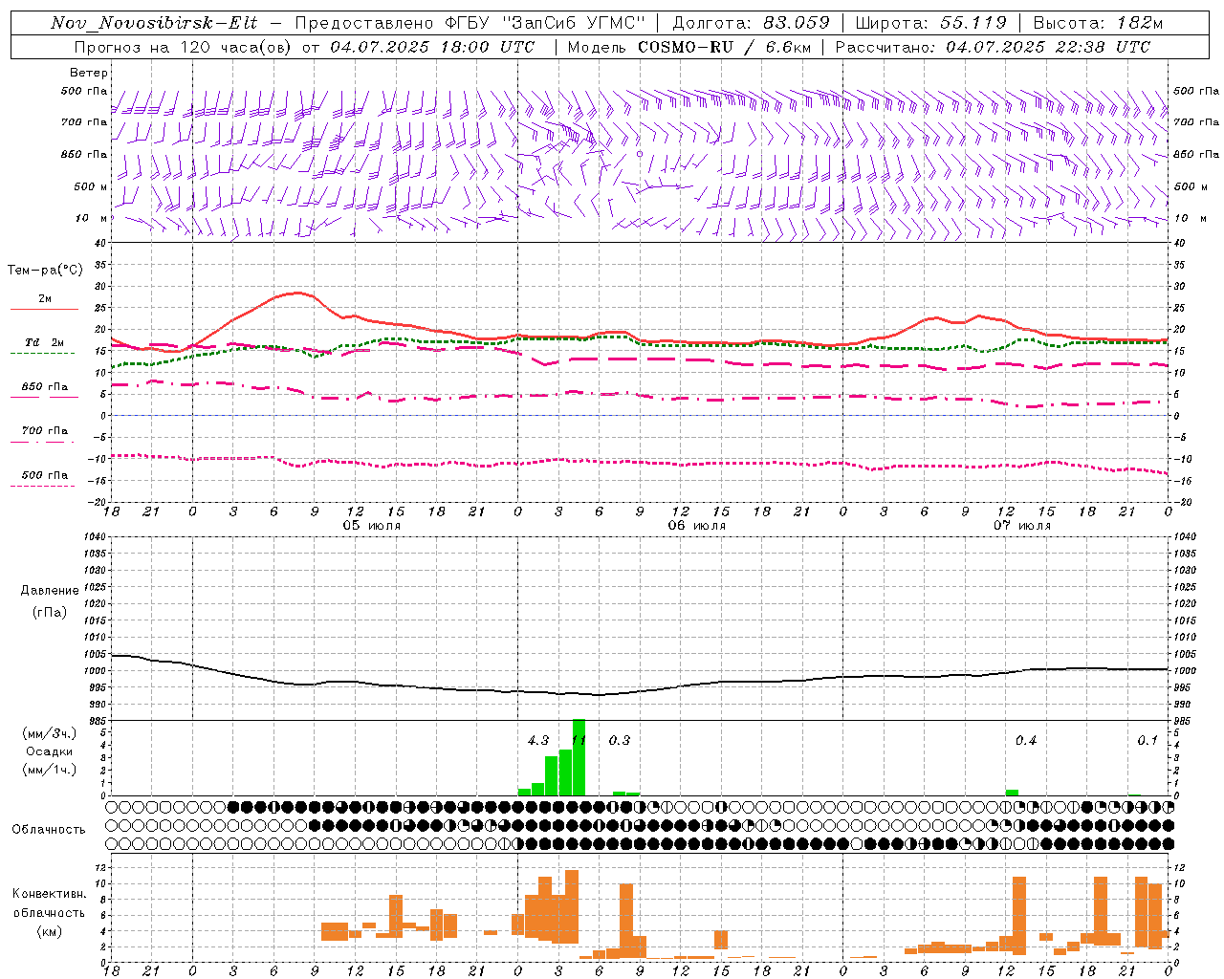Click the Тем-ра(°C) temperature axis title
The width and height of the screenshot is (1224, 979).
[45, 271]
